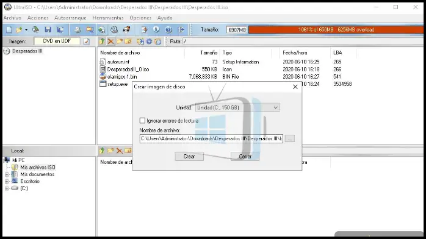
Task: Click the New folder icon in local pane
Action: coord(110,151)
